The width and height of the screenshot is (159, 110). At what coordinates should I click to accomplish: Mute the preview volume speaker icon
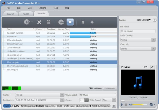pyautogui.click(x=130, y=105)
